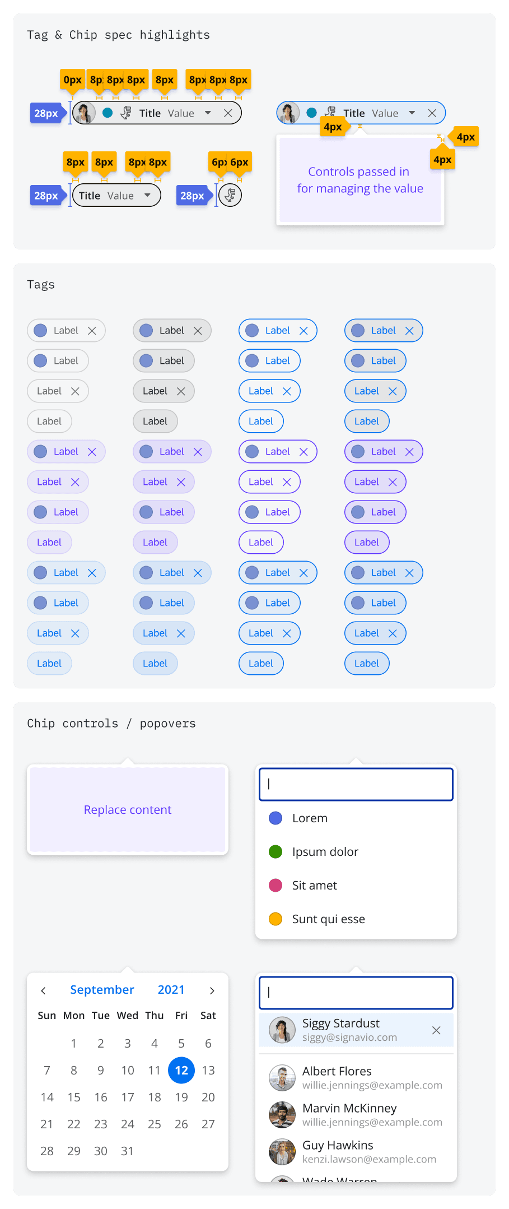Click the X on the blue-outlined Title Value chip
Image resolution: width=509 pixels, height=1209 pixels.
point(432,113)
